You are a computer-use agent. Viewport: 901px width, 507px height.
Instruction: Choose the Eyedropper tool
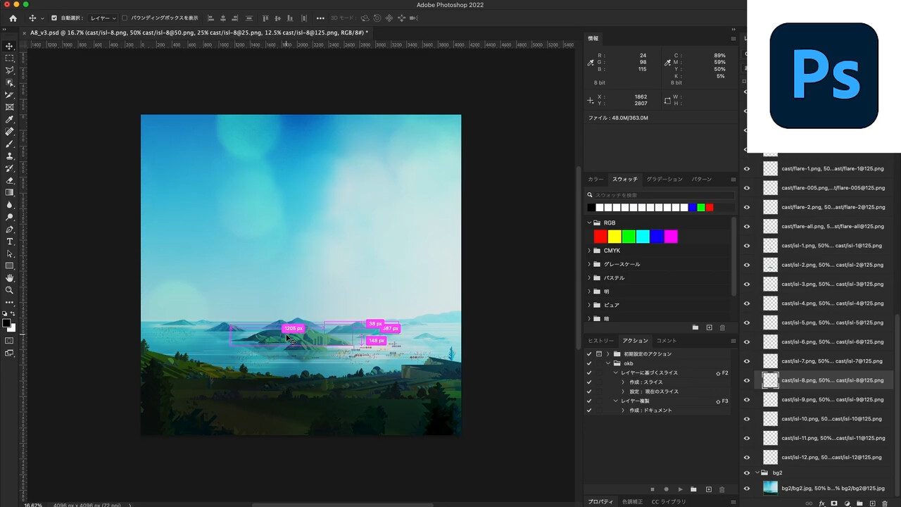click(10, 119)
